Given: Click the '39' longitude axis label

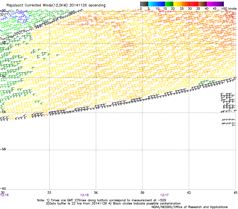Looking at the screenshot, I should [142, 193].
